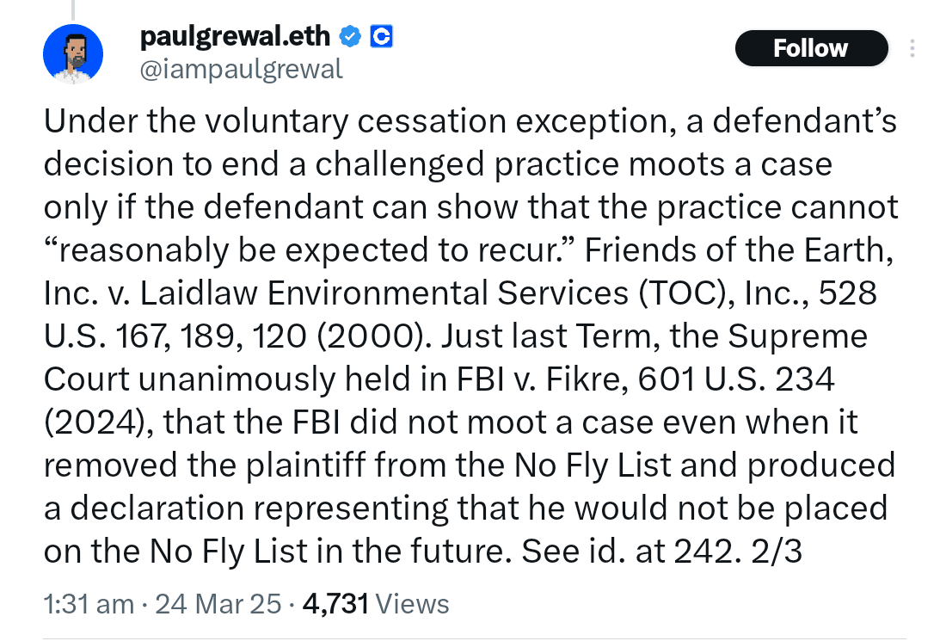Expand the tweet options via the ellipsis
The height and width of the screenshot is (641, 940).
coord(912,48)
